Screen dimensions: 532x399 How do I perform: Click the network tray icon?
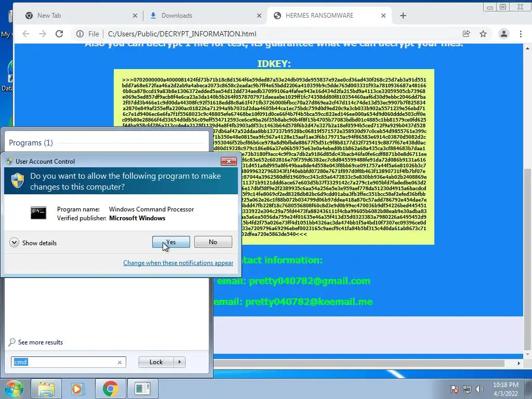pos(467,389)
